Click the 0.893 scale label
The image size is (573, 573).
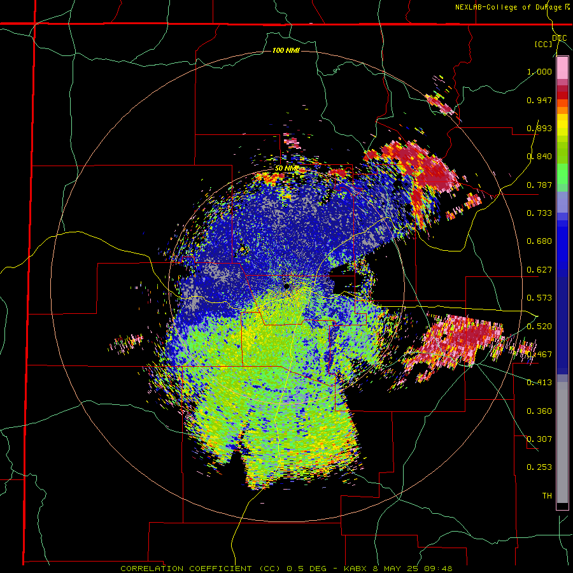(x=539, y=128)
